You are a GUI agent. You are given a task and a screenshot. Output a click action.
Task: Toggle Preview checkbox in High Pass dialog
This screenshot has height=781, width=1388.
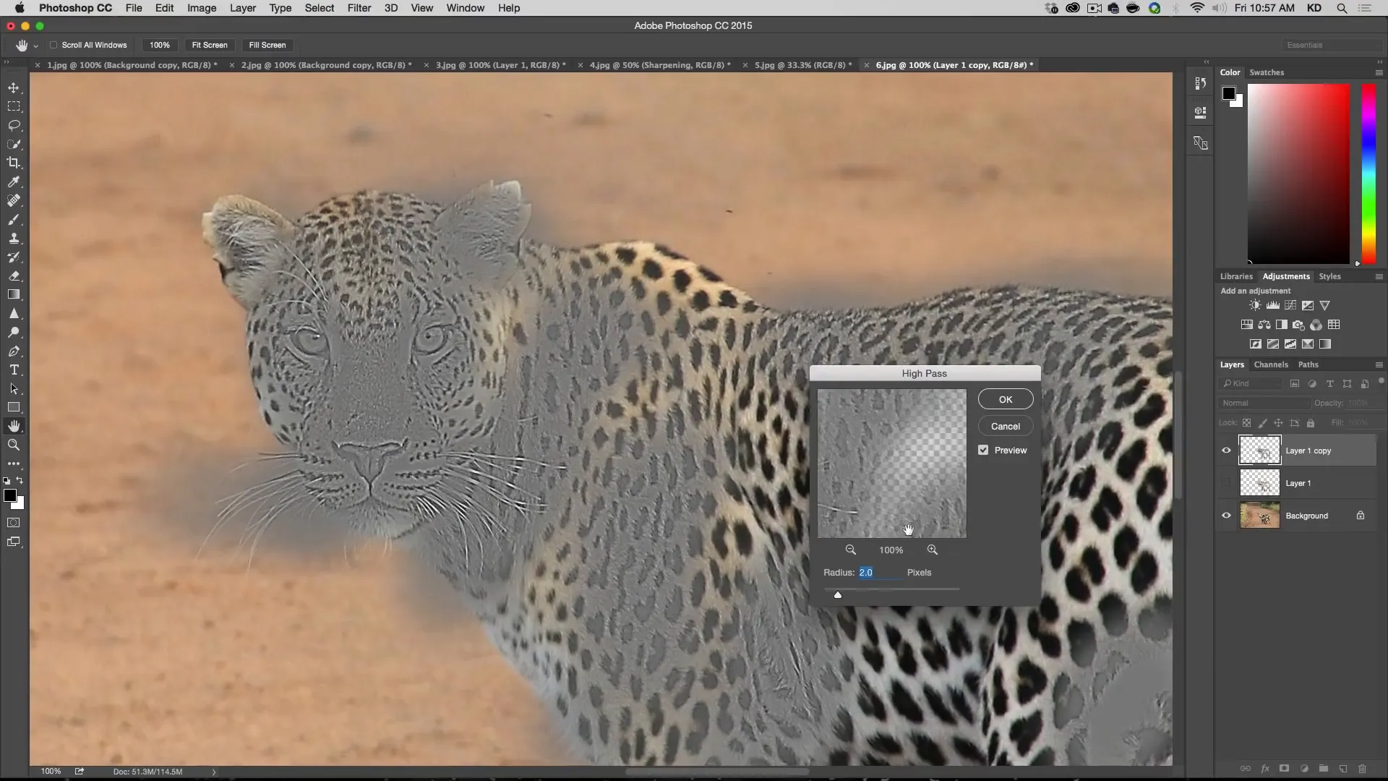tap(984, 449)
